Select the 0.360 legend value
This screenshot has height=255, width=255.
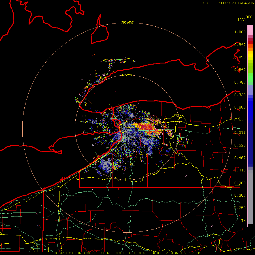pyautogui.click(x=240, y=183)
